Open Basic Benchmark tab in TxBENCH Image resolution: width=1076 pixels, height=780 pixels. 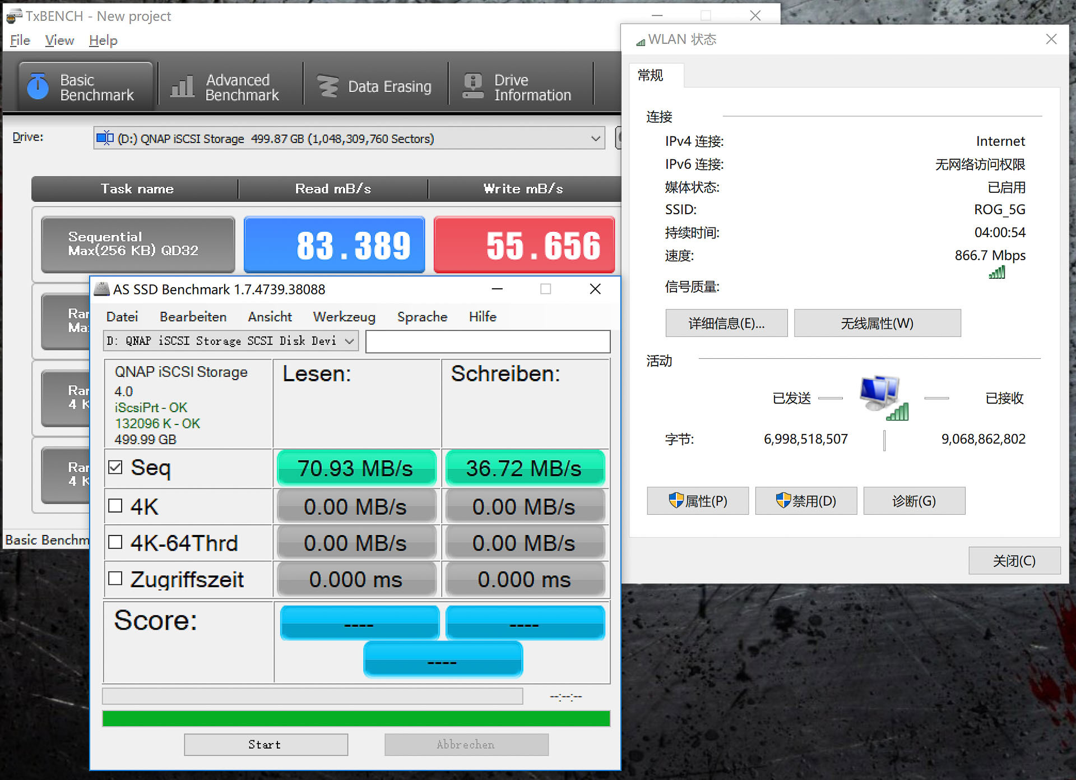click(86, 87)
